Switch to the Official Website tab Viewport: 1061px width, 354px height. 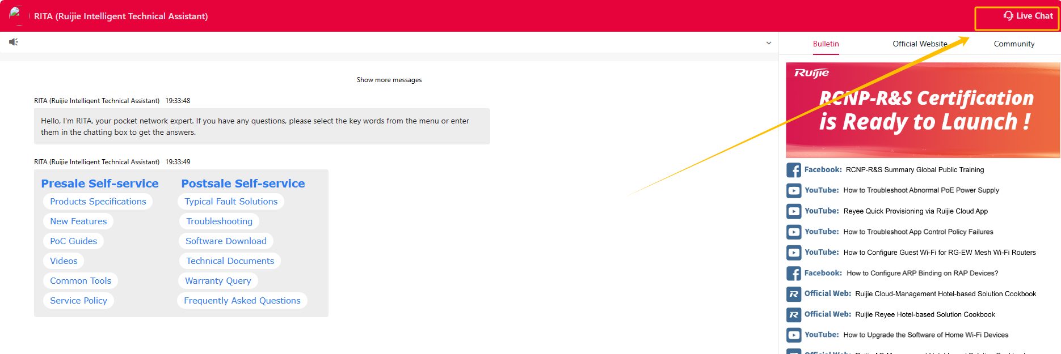(x=920, y=44)
